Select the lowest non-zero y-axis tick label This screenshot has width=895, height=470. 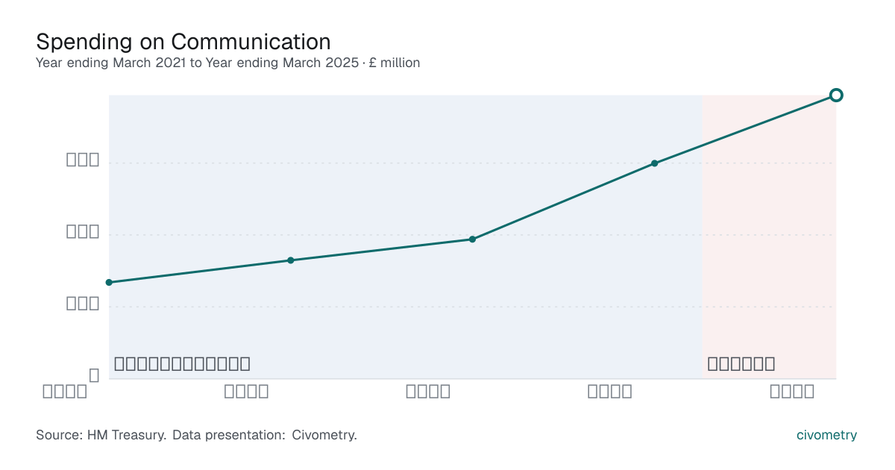(x=83, y=304)
